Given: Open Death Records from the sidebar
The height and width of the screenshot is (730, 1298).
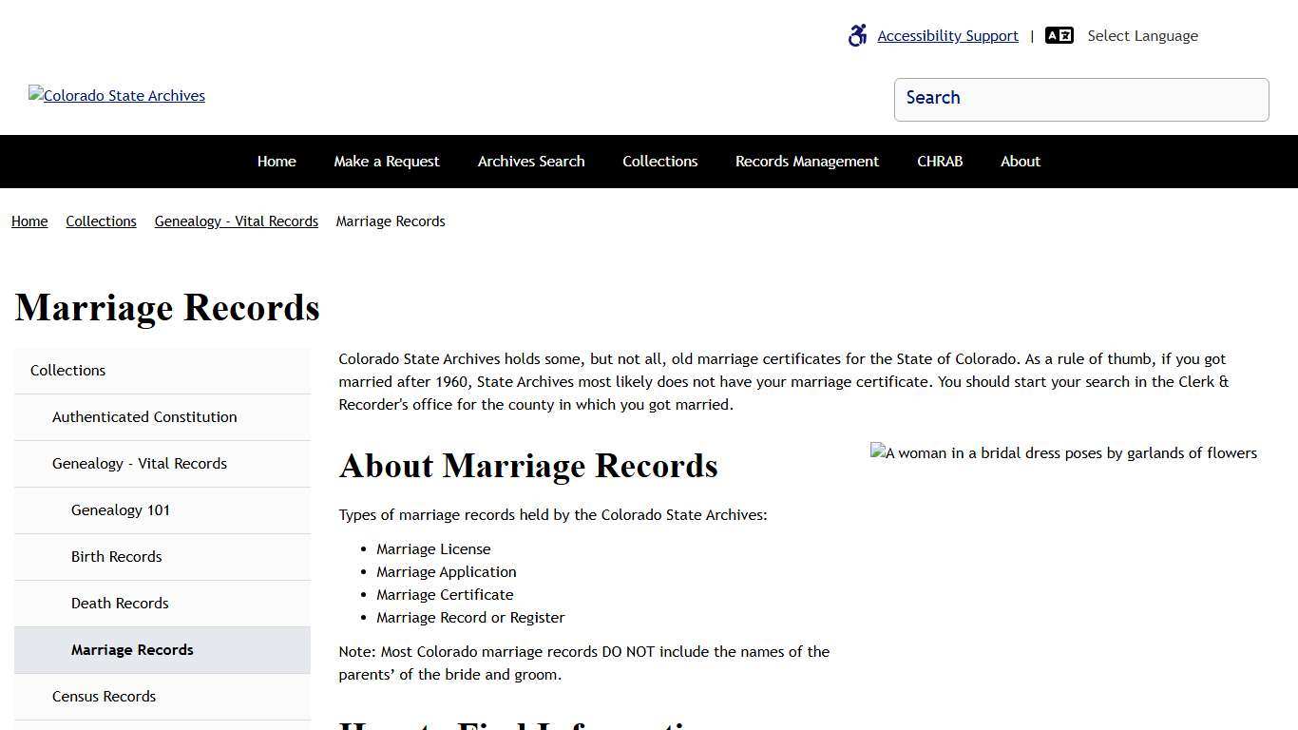Looking at the screenshot, I should click(120, 603).
